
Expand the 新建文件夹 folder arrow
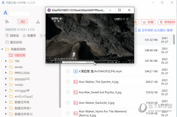click(x=6, y=102)
